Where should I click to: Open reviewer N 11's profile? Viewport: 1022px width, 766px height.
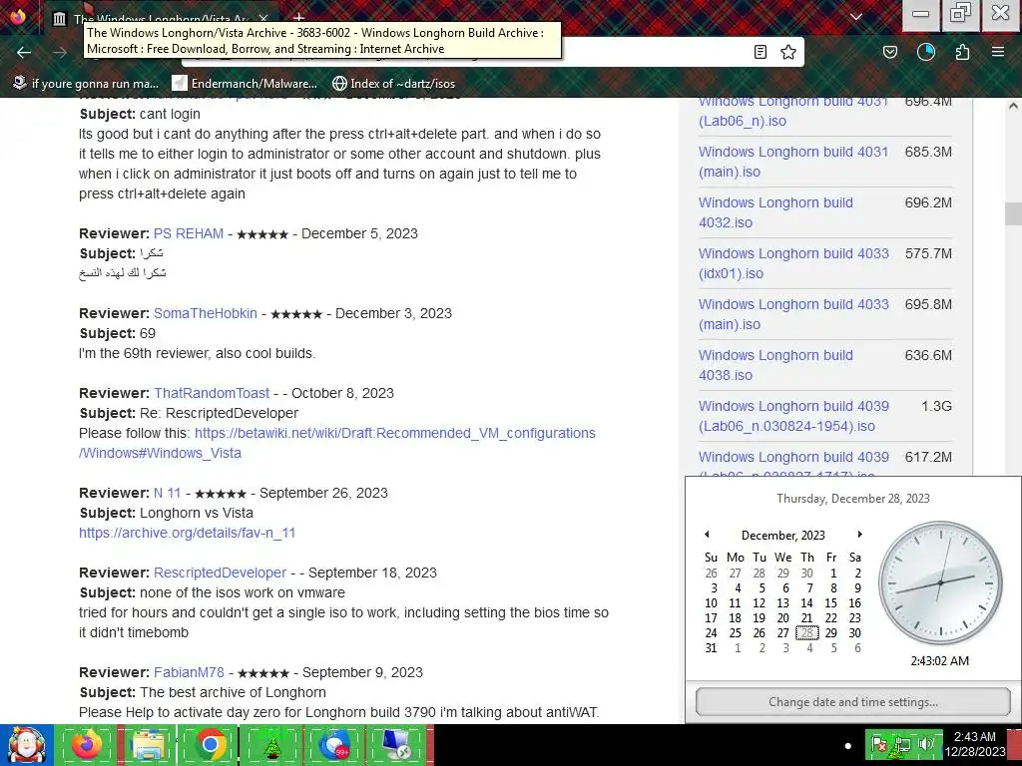pos(167,493)
